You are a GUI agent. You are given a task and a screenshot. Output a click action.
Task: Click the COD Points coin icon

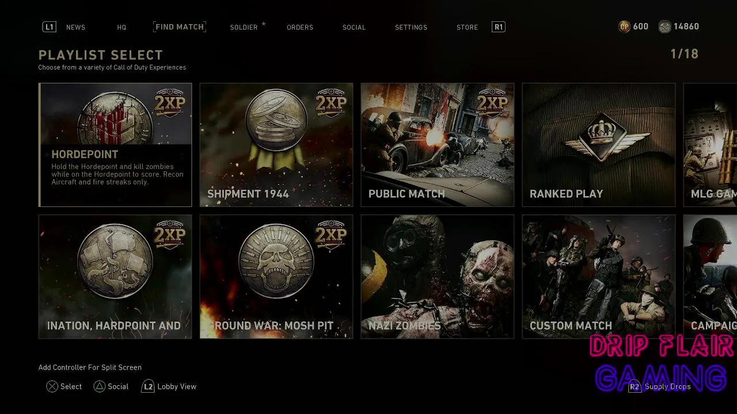click(624, 26)
